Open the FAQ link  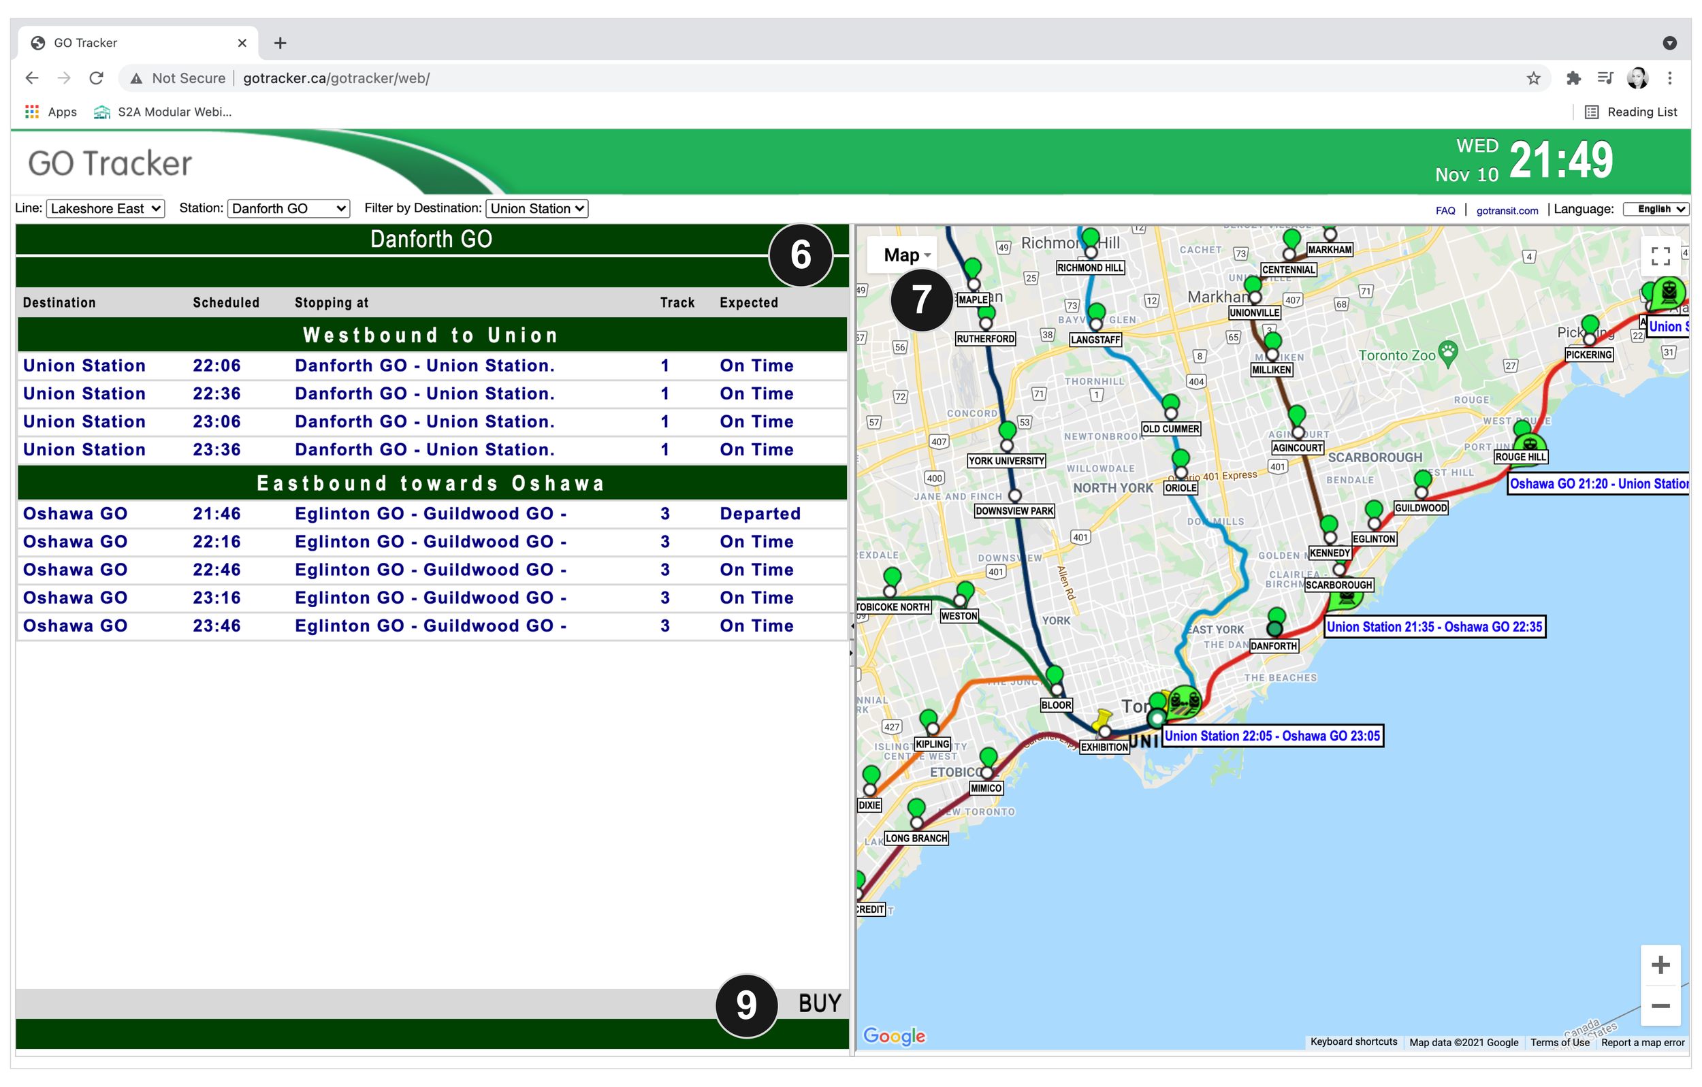(x=1445, y=210)
